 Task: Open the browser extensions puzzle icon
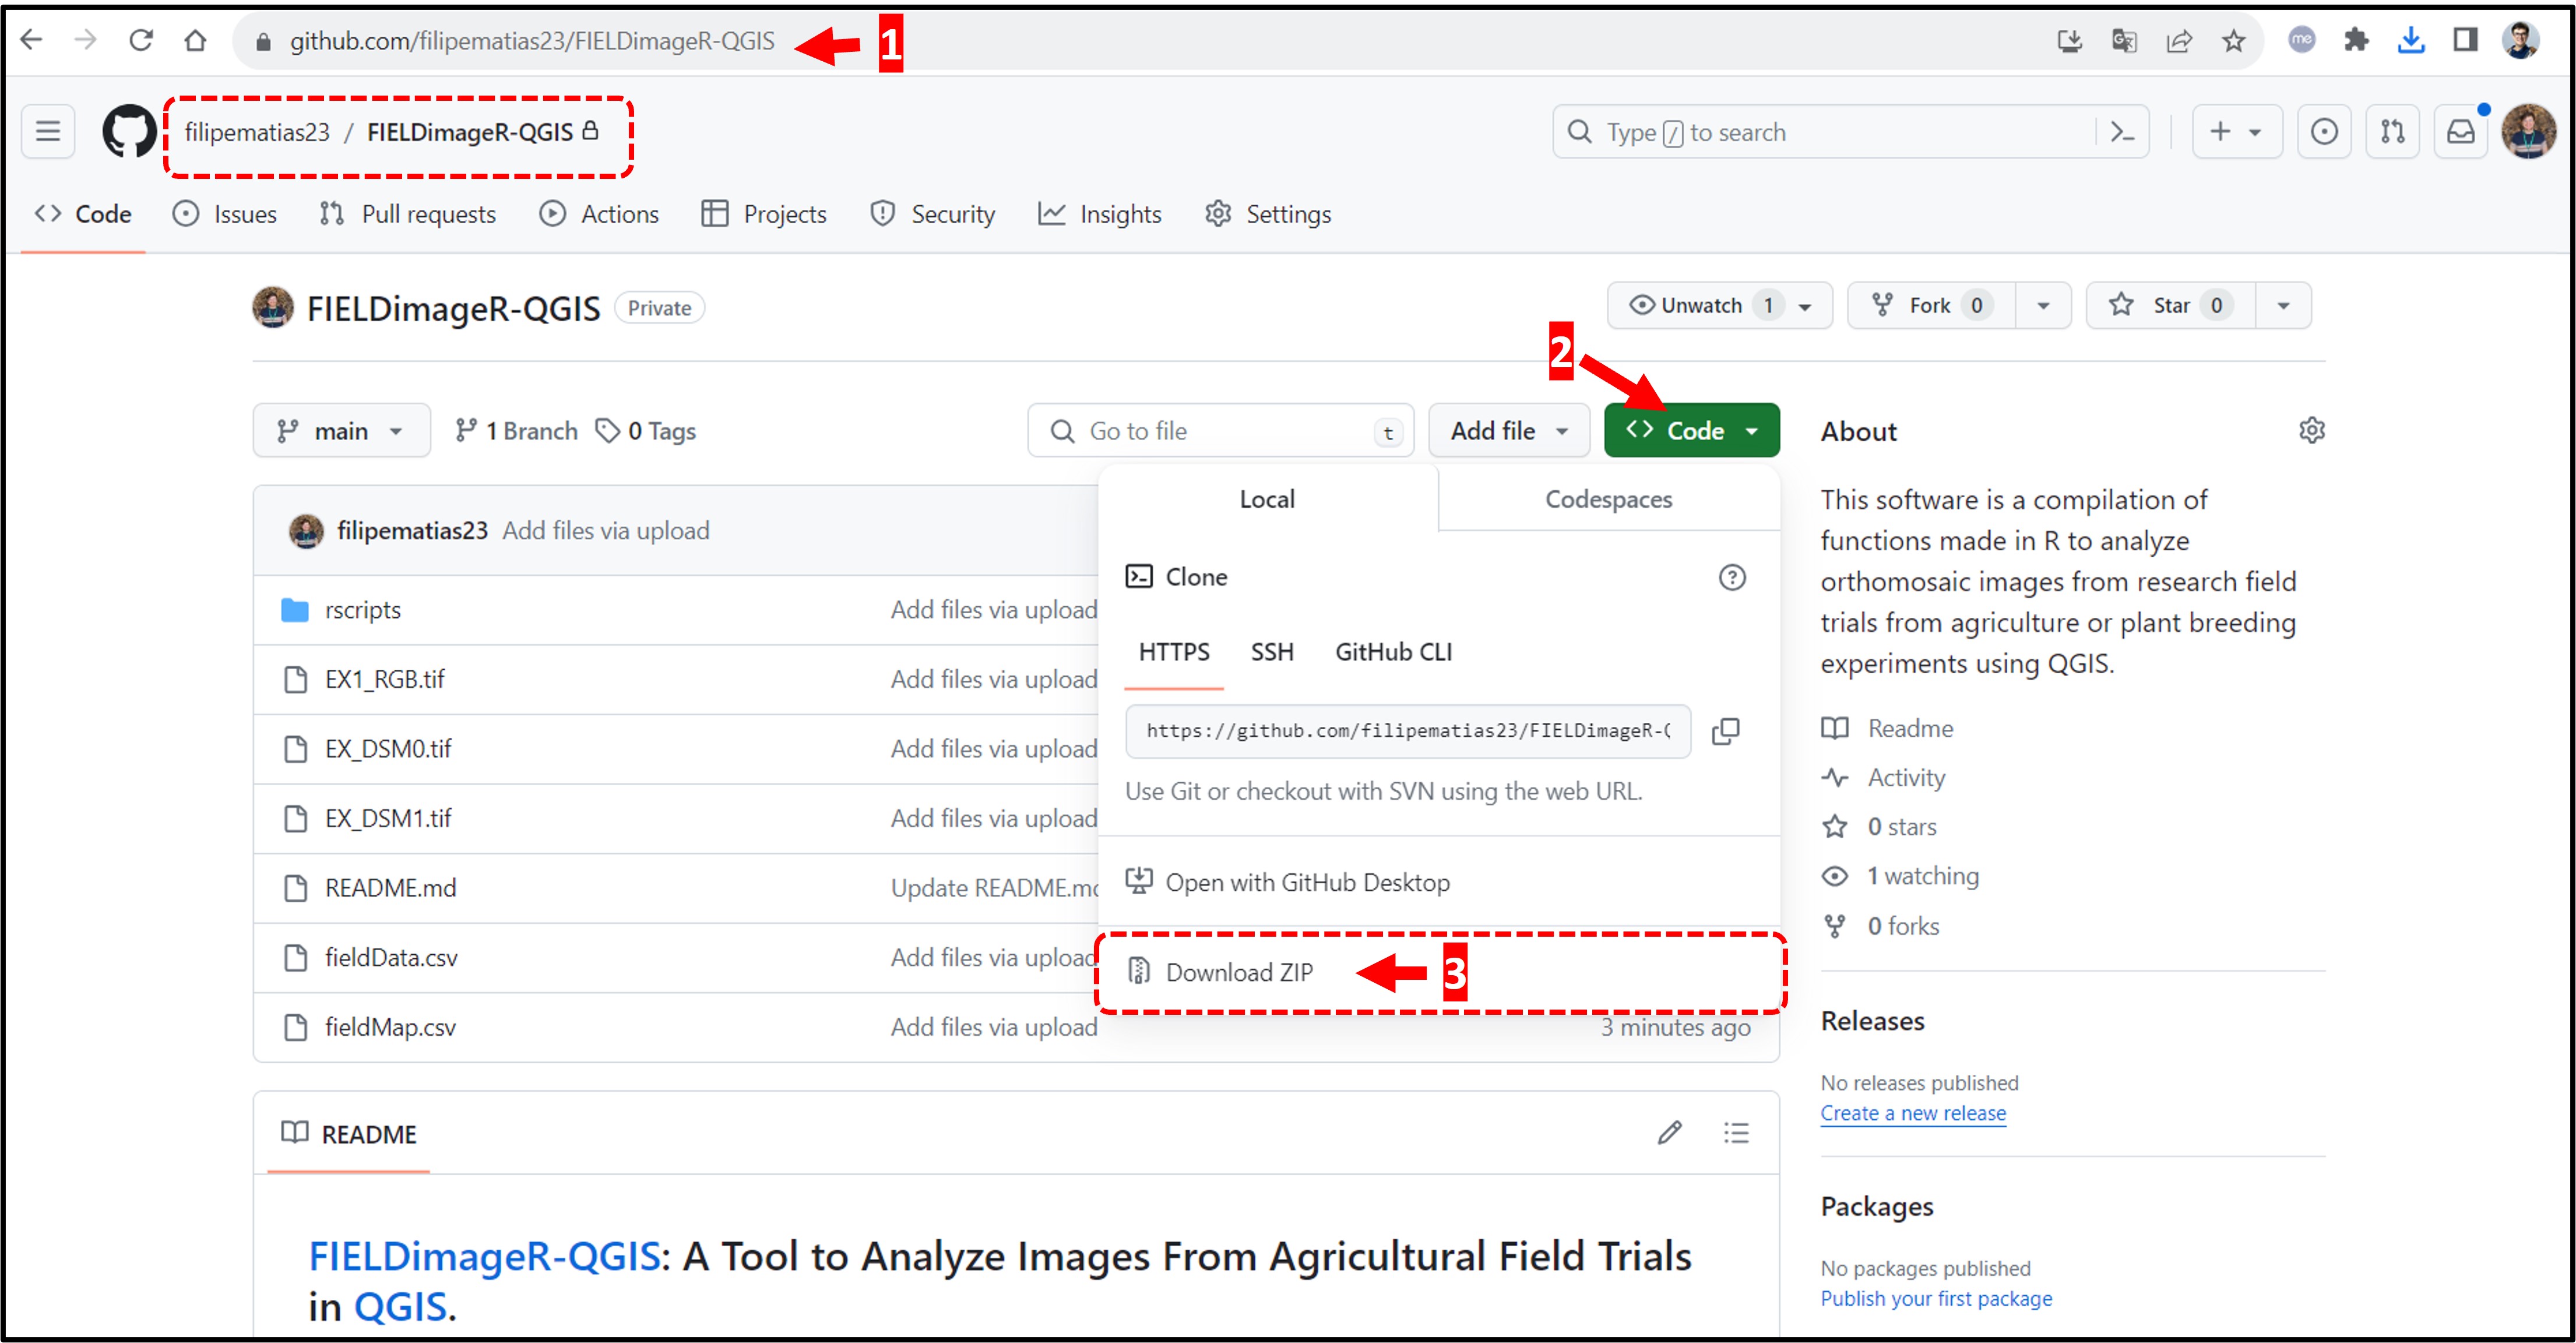pos(2356,40)
